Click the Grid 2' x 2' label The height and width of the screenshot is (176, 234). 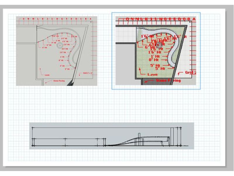pos(87,73)
